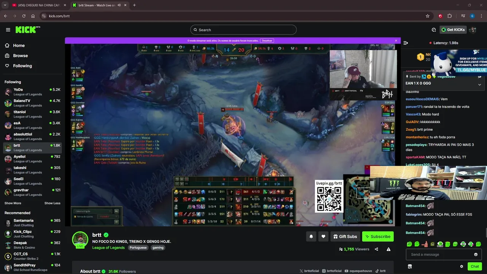The height and width of the screenshot is (274, 487).
Task: Open the user avatar menu
Action: (x=473, y=30)
